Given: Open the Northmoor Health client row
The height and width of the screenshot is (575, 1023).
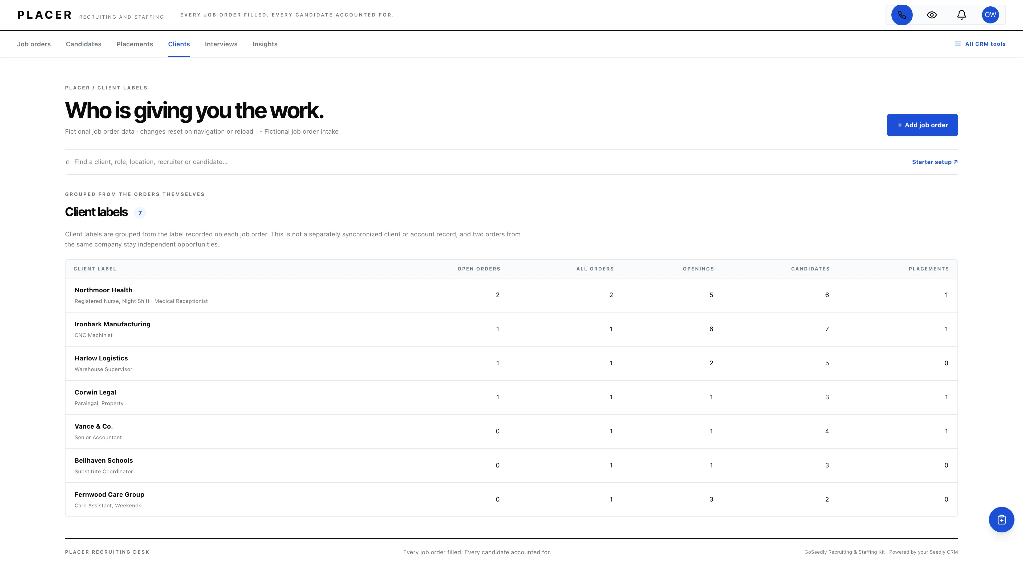Looking at the screenshot, I should click(511, 295).
